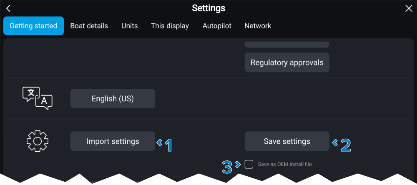This screenshot has height=185, width=417.
Task: Click the settings gear icon
Action: tap(38, 141)
